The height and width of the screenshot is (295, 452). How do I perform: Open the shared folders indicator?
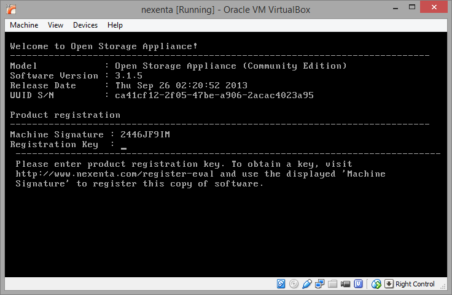tap(332, 284)
